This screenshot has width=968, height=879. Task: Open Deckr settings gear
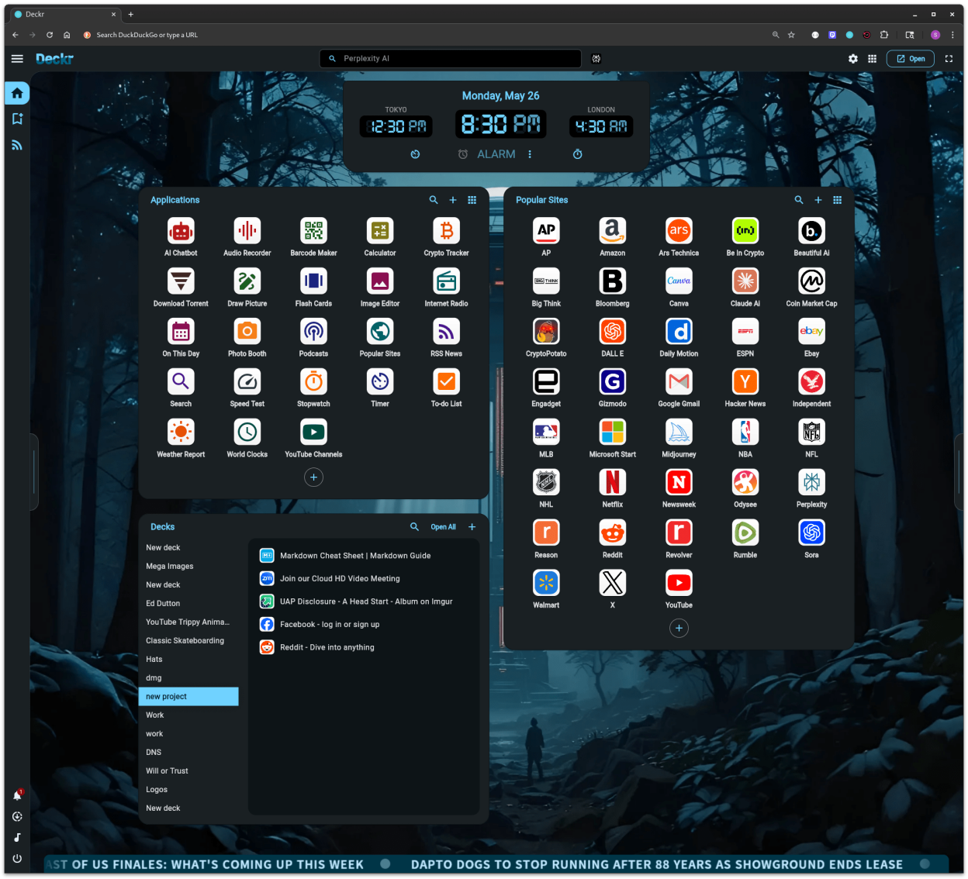(853, 59)
